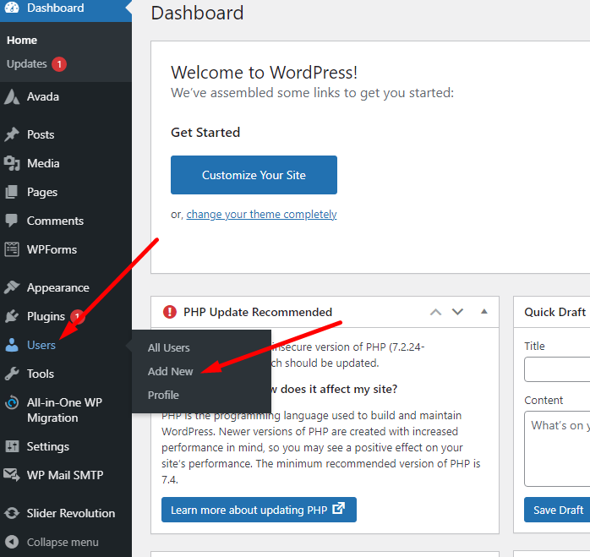
Task: Open the Media menu
Action: pyautogui.click(x=43, y=163)
